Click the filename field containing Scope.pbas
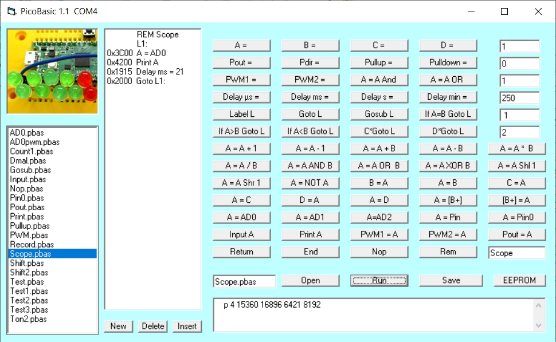Viewport: 556px width, 342px height. (244, 281)
